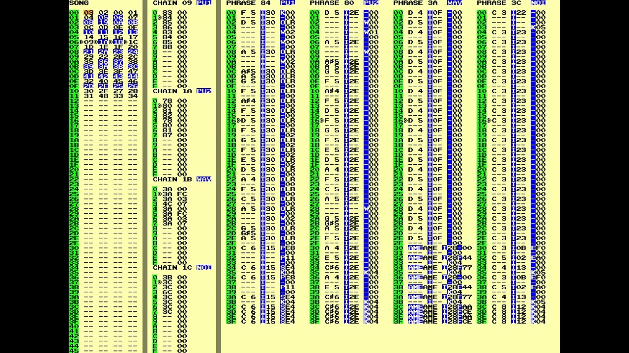Click the CHAIN 09 header
The height and width of the screenshot is (353, 629).
click(x=172, y=3)
